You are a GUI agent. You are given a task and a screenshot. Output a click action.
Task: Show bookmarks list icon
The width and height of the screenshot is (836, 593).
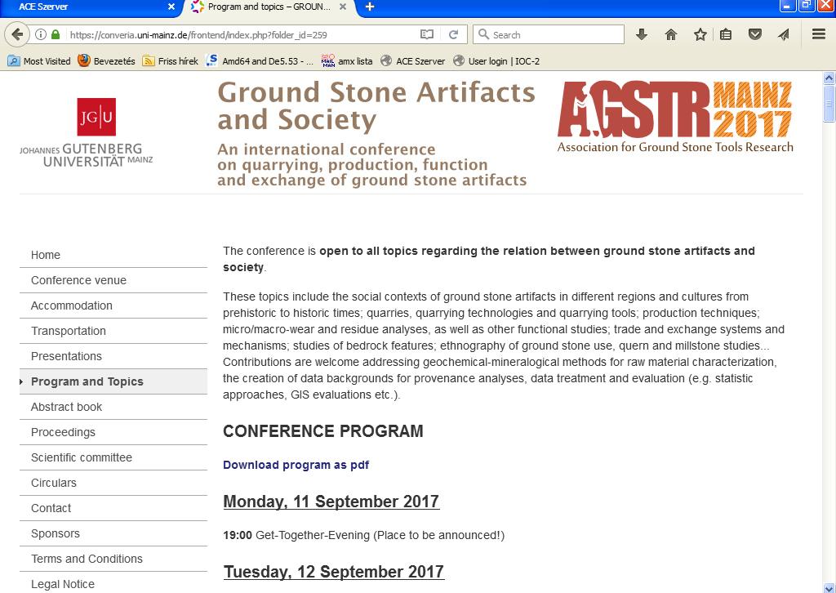click(726, 34)
